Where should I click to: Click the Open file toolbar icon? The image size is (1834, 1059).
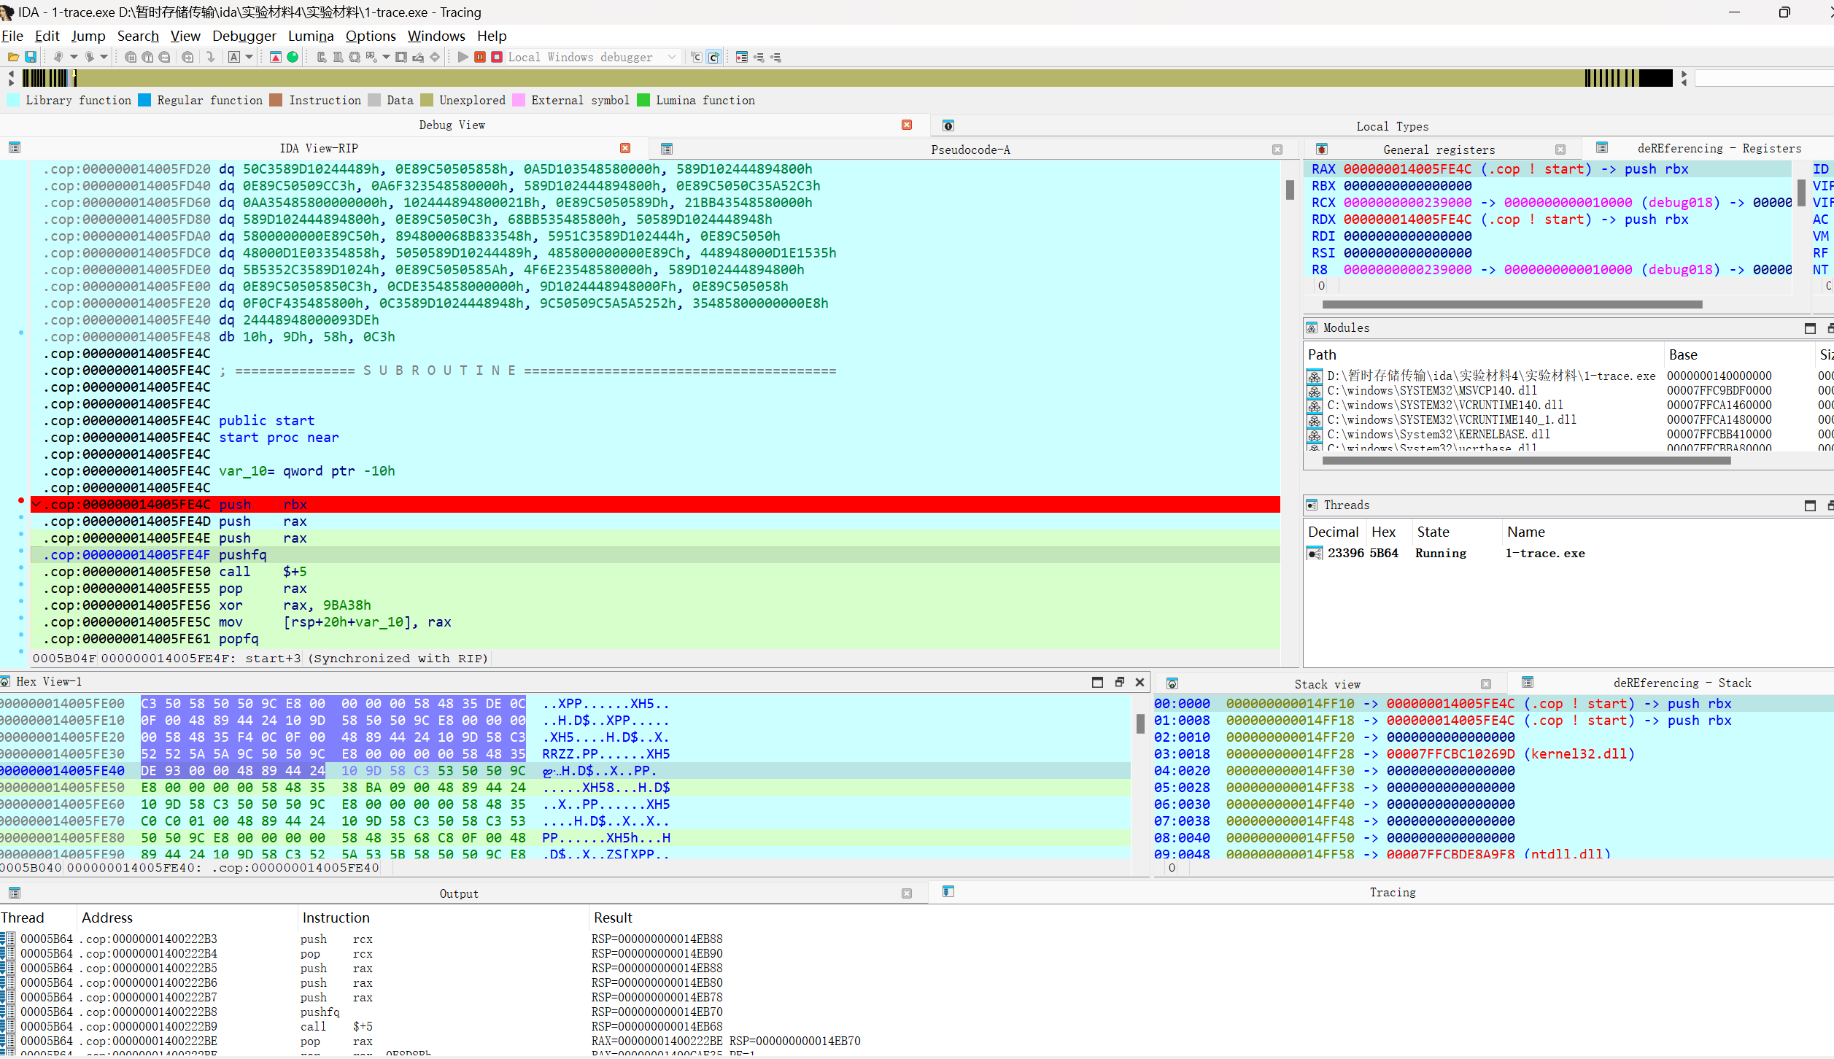click(x=13, y=57)
